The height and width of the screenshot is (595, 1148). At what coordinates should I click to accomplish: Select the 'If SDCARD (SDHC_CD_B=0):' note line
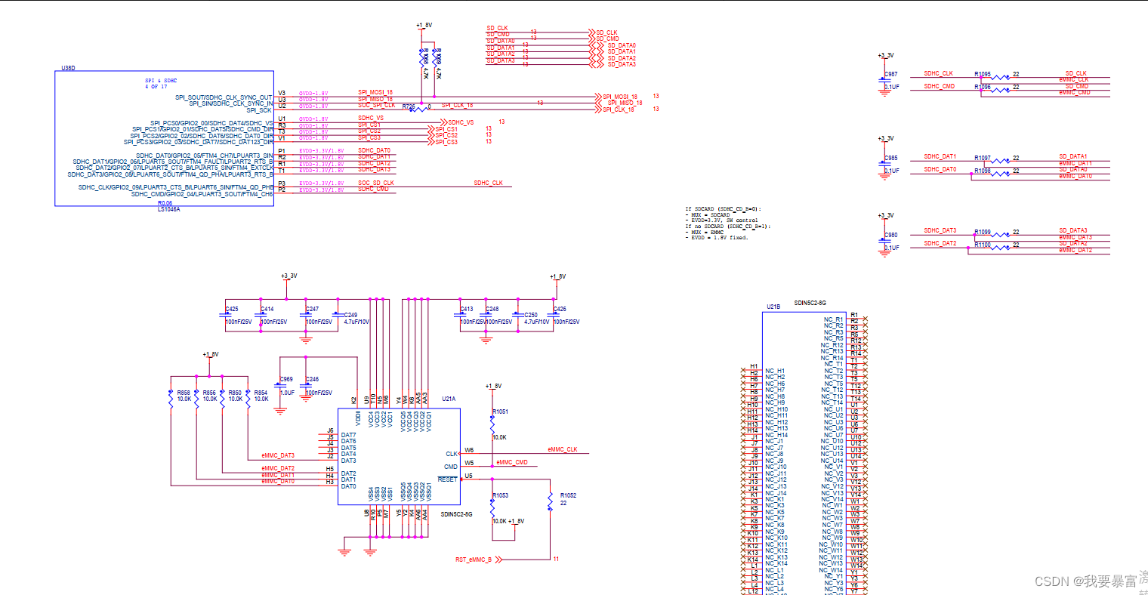pos(723,209)
